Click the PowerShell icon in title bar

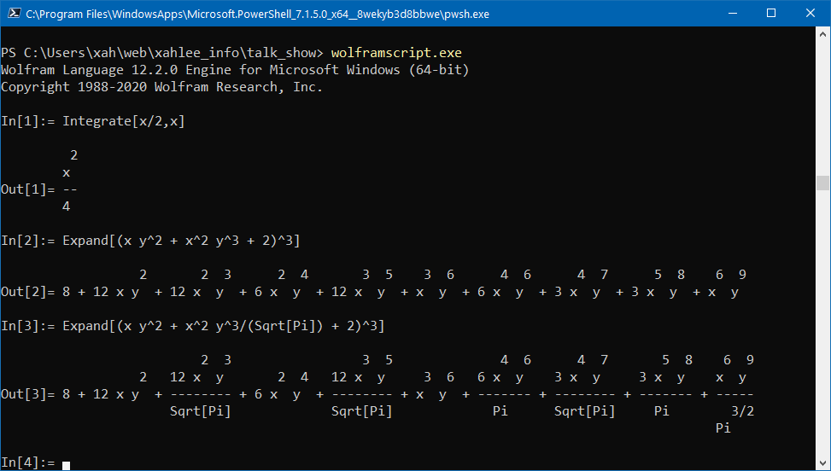click(15, 14)
